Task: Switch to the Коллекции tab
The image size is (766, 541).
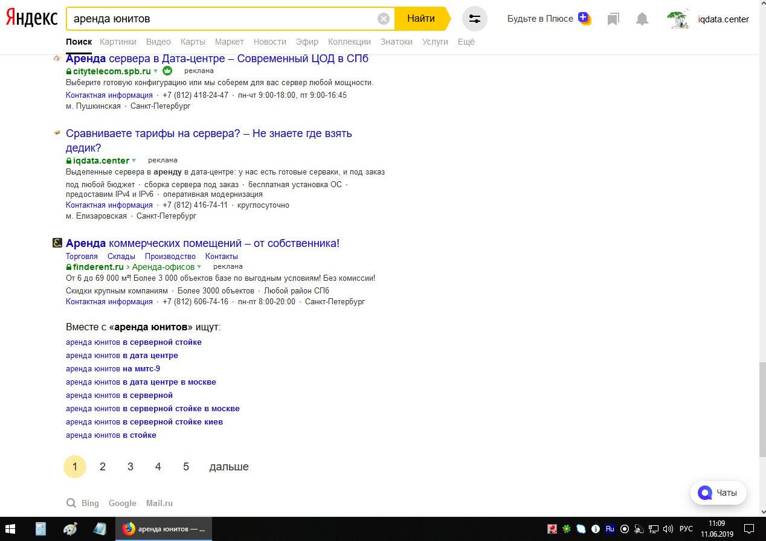Action: [x=349, y=42]
